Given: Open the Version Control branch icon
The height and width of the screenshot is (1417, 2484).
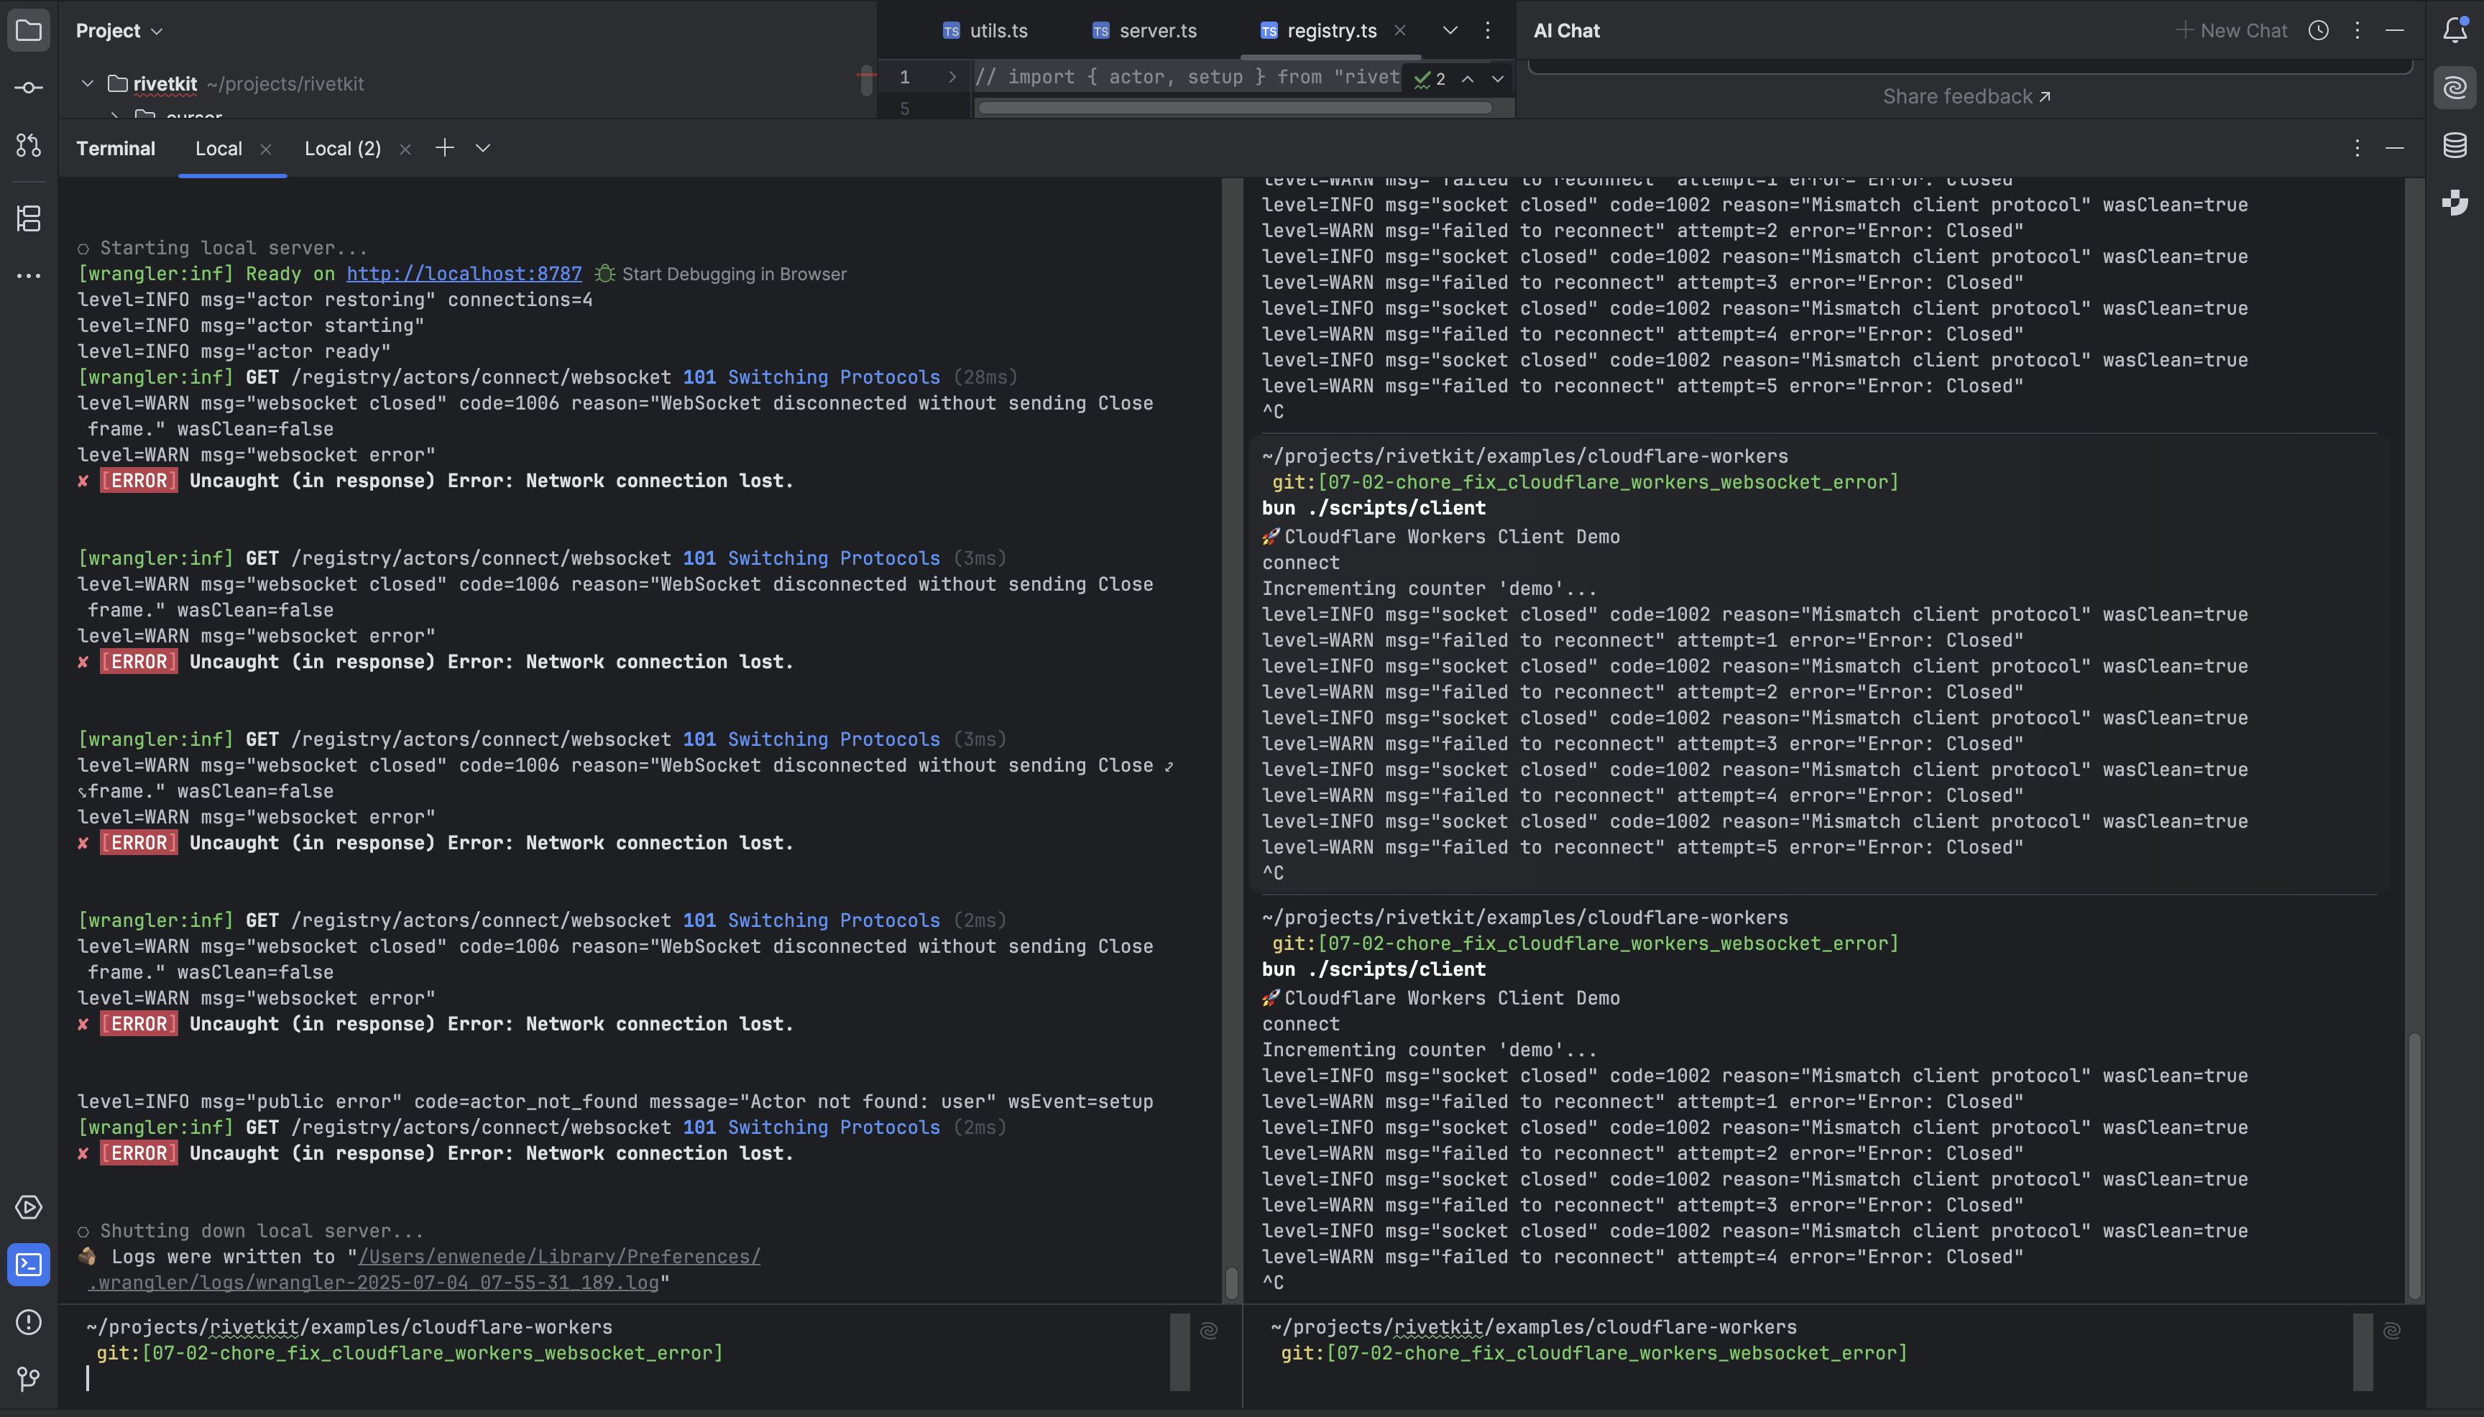Looking at the screenshot, I should pos(28,1378).
